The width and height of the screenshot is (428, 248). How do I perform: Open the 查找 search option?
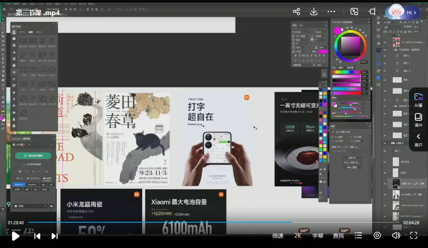point(338,236)
